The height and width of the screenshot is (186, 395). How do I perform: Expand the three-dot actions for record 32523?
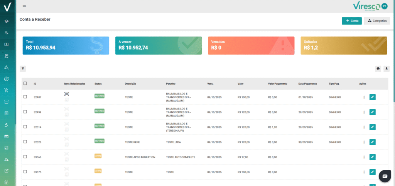click(x=364, y=142)
